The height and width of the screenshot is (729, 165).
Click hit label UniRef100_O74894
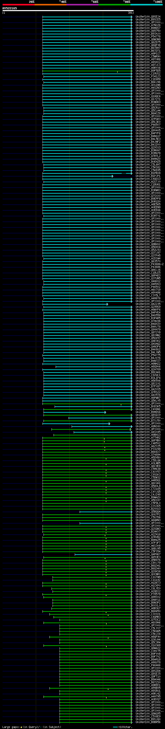tap(148, 454)
